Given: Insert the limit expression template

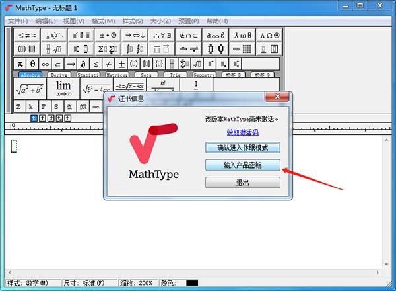Looking at the screenshot, I should 63,89.
